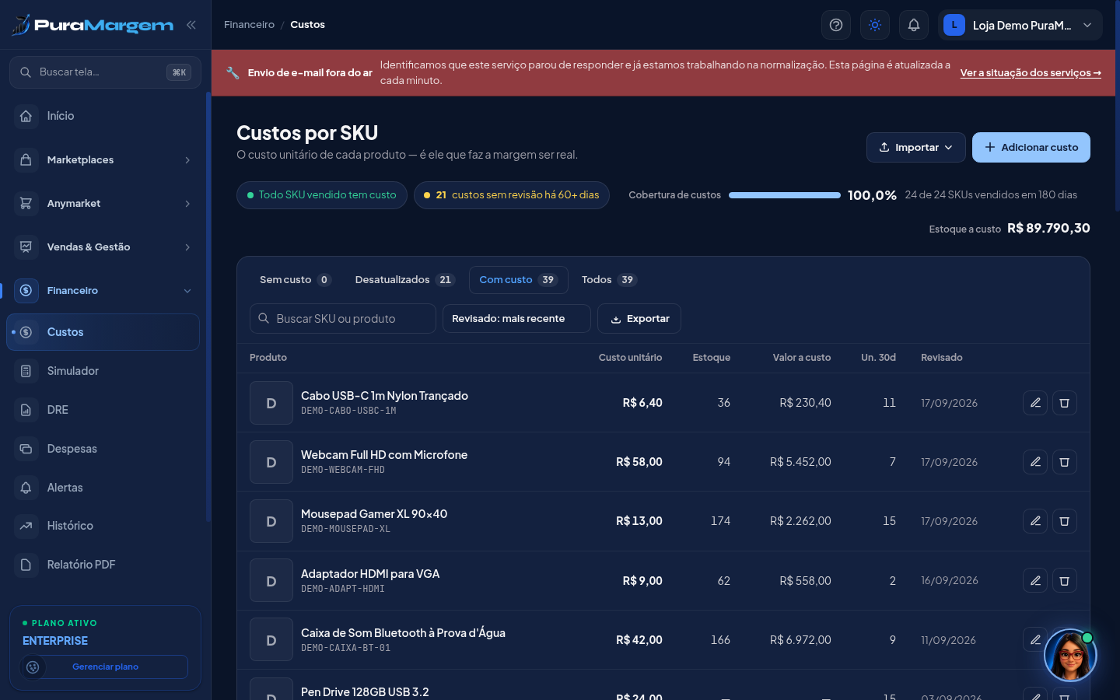Filter by '21 custos sem revisão há 60+ dias'
This screenshot has height=700, width=1120.
(x=512, y=195)
